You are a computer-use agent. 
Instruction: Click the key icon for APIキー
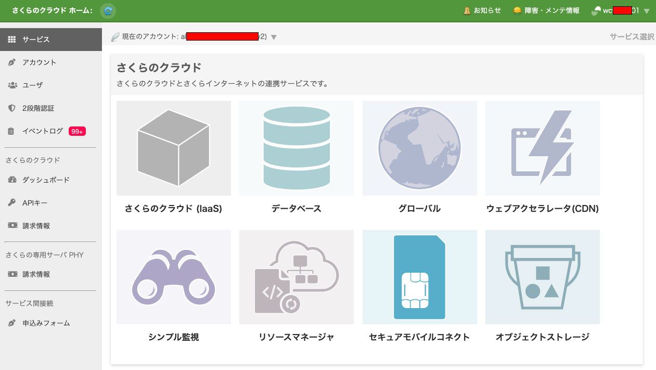click(12, 203)
